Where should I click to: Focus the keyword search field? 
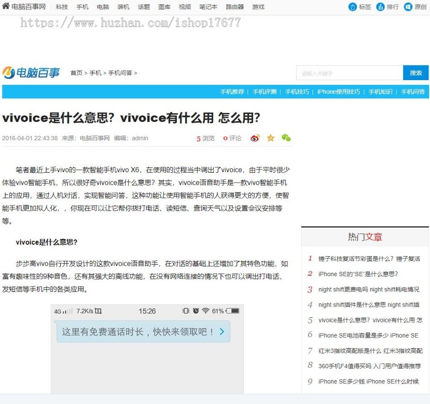tap(350, 73)
